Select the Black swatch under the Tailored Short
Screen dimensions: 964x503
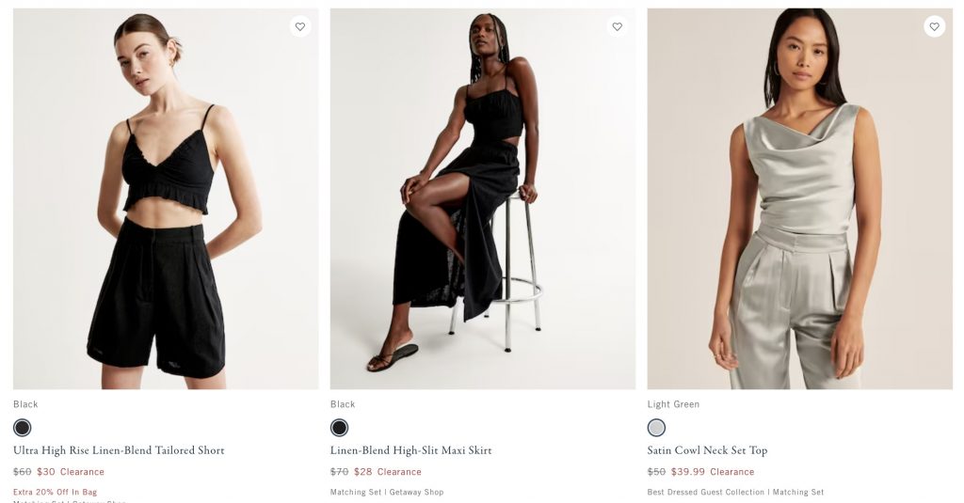23,428
